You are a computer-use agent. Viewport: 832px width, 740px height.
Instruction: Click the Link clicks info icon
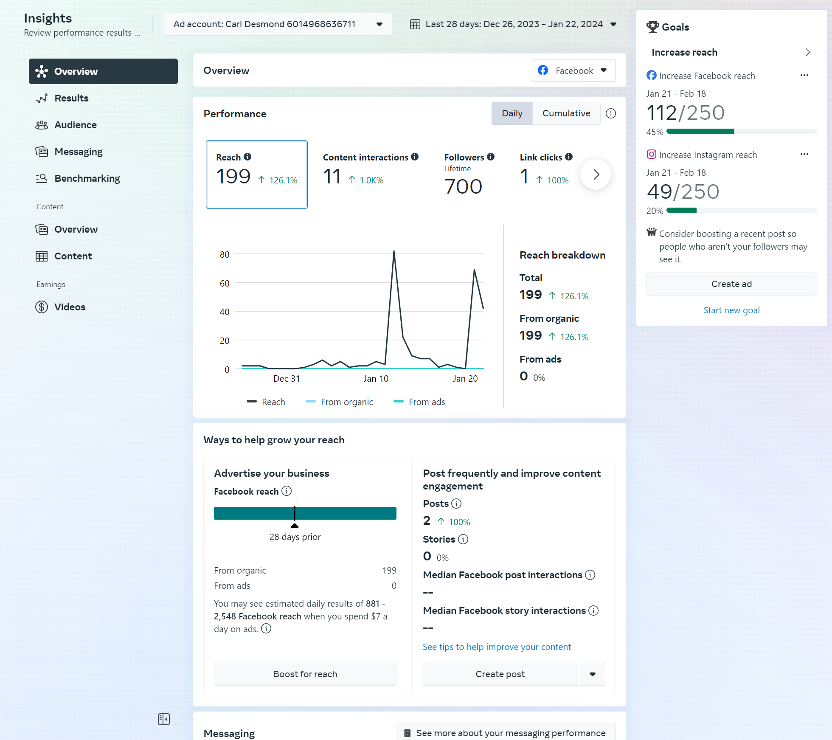[569, 157]
